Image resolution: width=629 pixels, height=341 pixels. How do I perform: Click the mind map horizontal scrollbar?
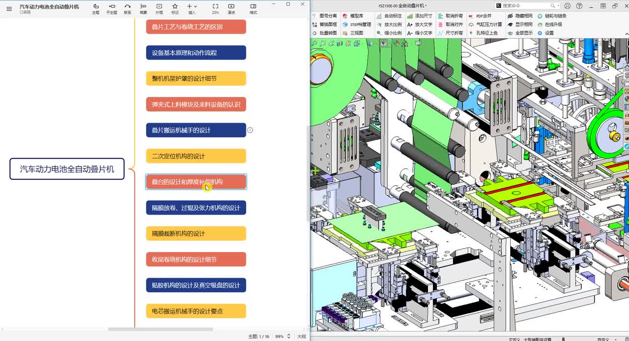[x=161, y=329]
